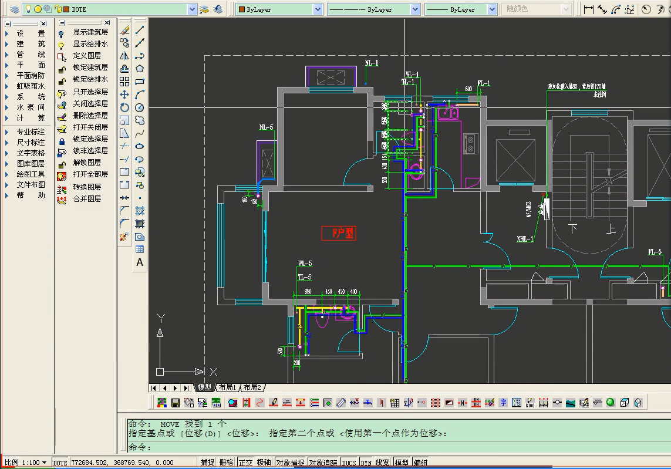Open the ByLayer lineweight dropdown
Viewport: 671px width, 469px height.
coord(492,9)
